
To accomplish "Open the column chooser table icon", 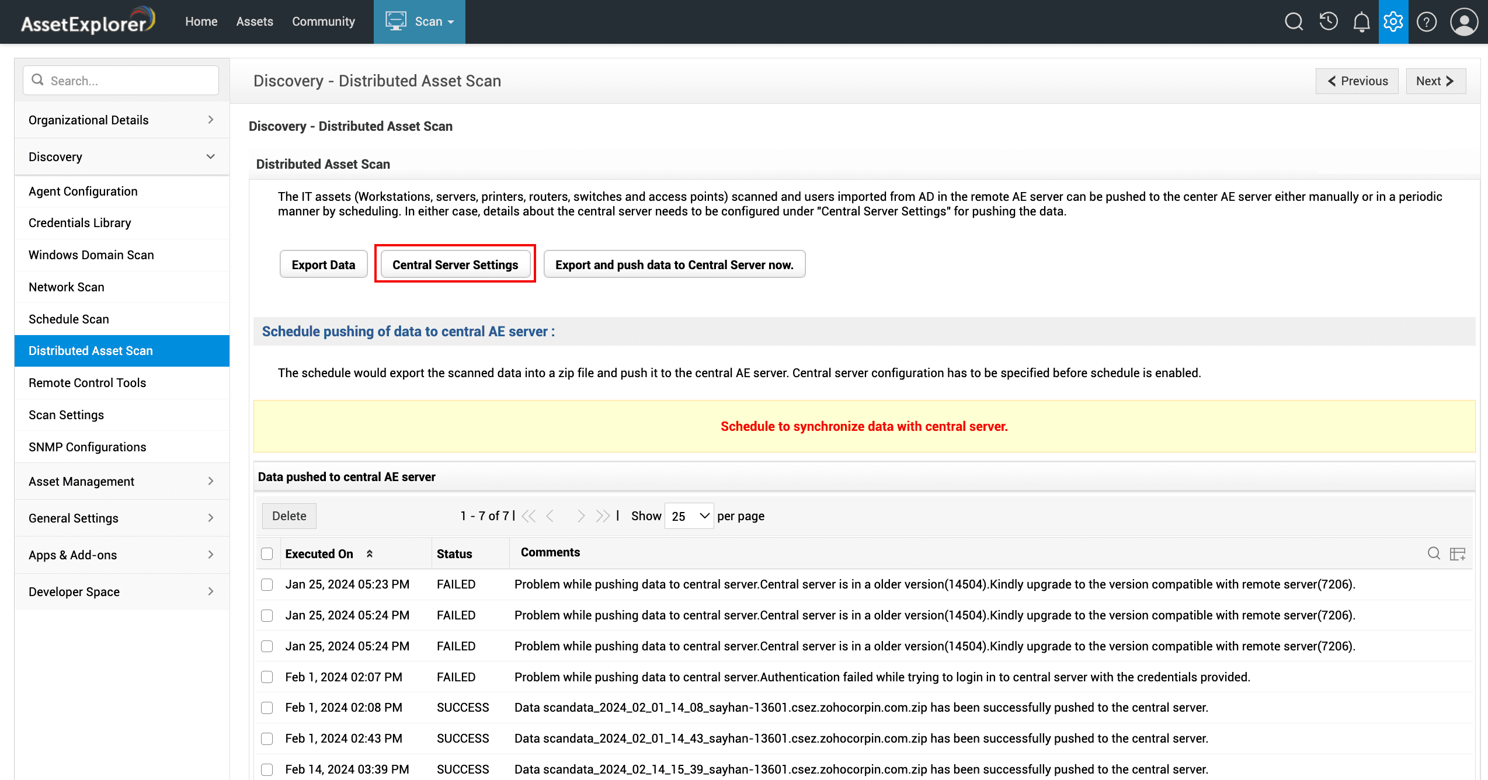I will (1458, 553).
